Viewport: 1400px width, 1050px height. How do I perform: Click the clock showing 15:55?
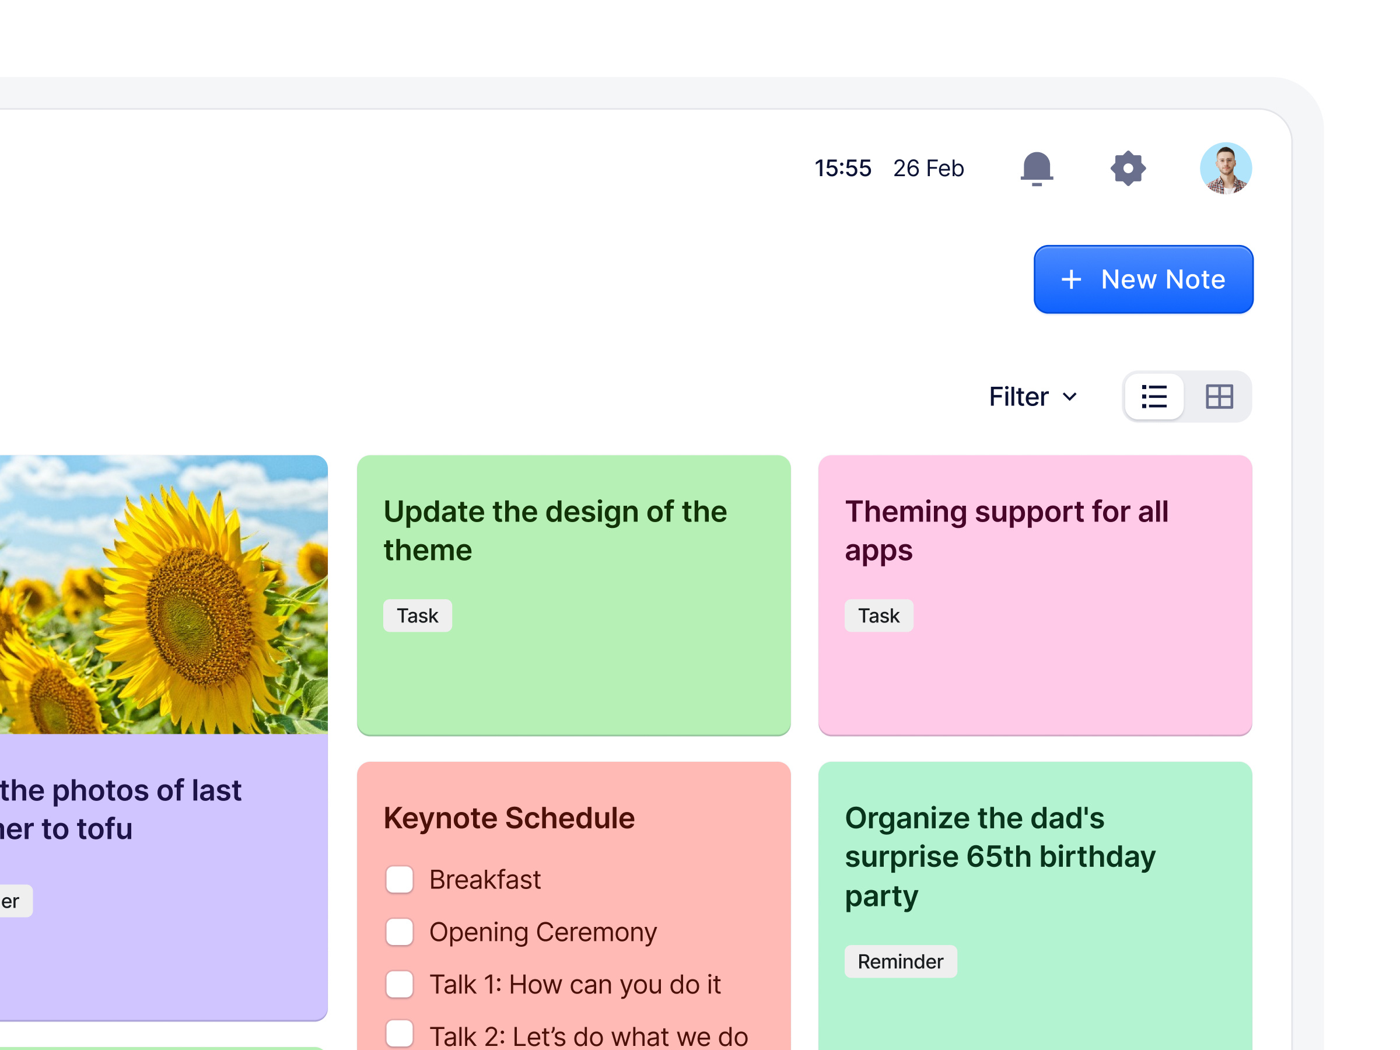(843, 169)
